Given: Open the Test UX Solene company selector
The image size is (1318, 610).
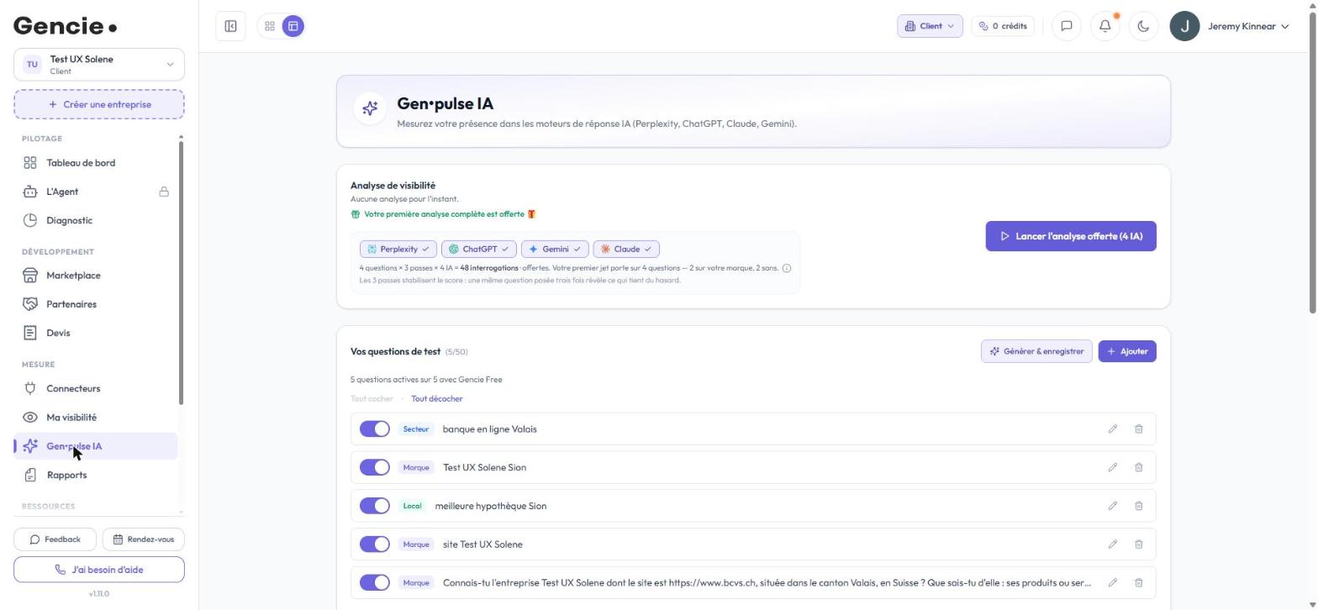Looking at the screenshot, I should (99, 65).
